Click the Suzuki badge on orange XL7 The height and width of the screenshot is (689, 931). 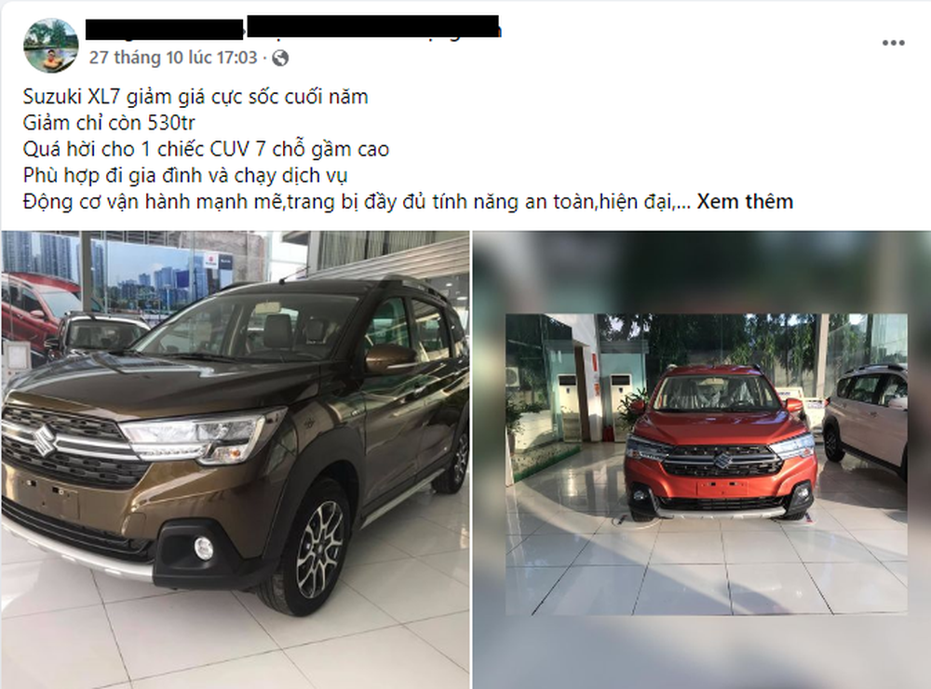coord(721,459)
